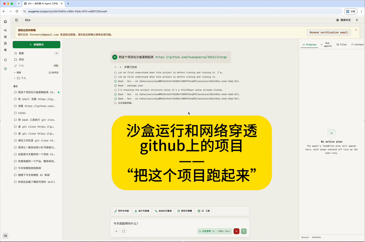Open the 访客 guest profile button

pos(351,11)
